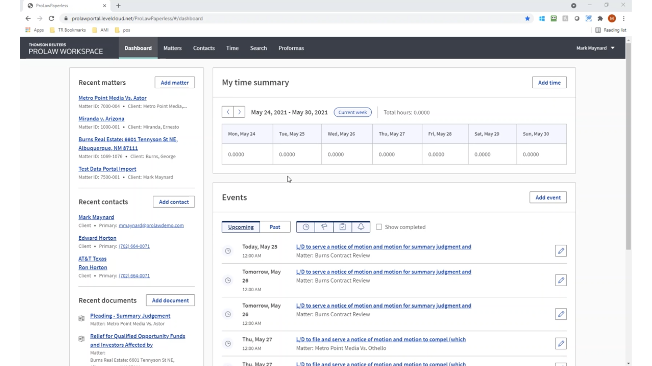Reload the page
Image resolution: width=652 pixels, height=366 pixels.
click(51, 18)
